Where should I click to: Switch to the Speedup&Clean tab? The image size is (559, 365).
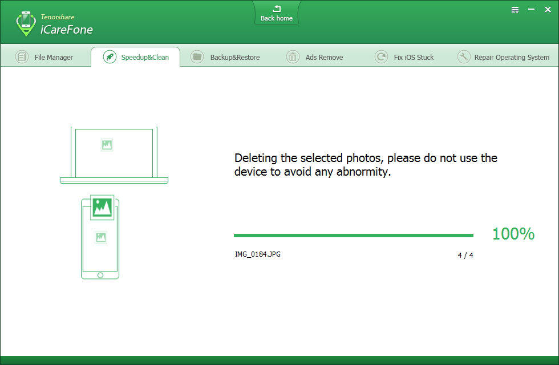(x=136, y=57)
